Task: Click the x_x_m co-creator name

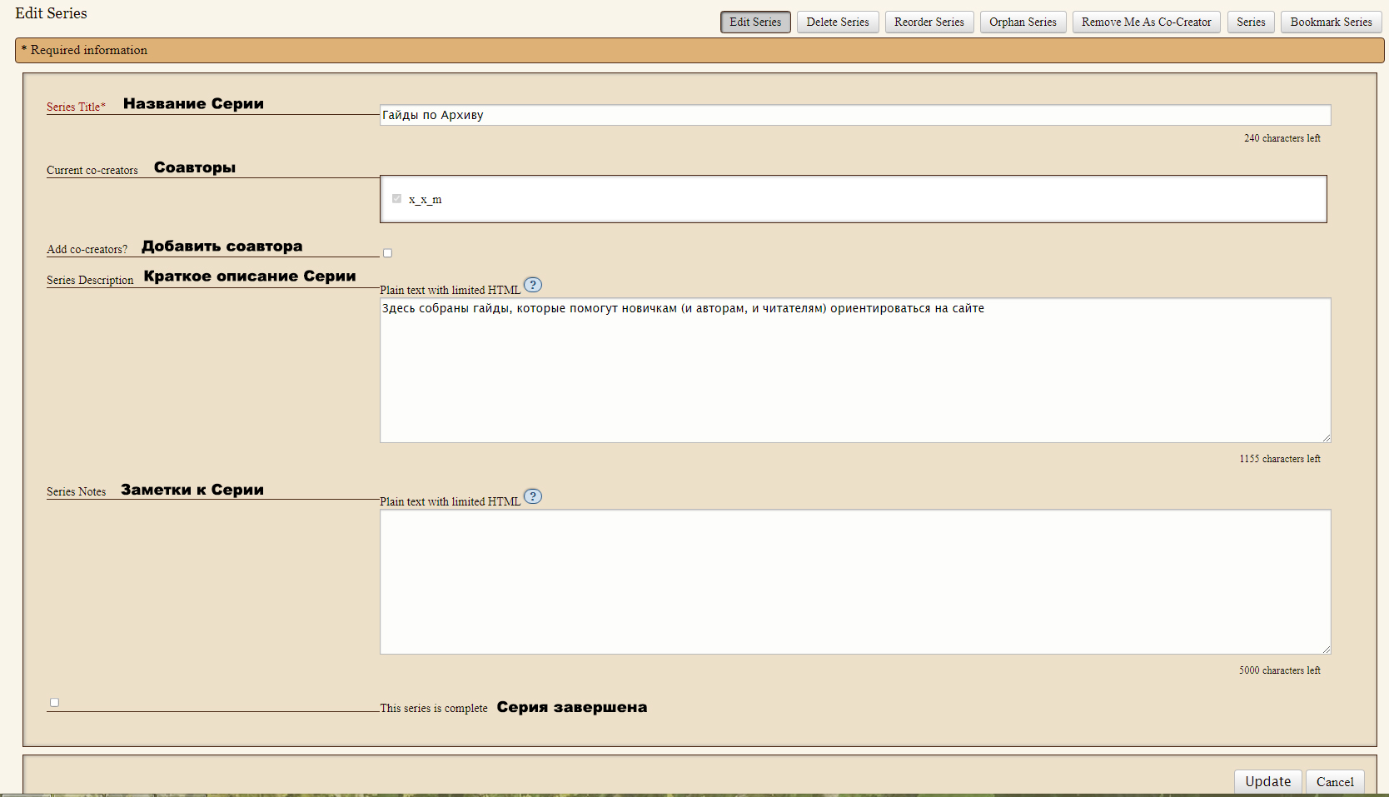Action: tap(425, 200)
